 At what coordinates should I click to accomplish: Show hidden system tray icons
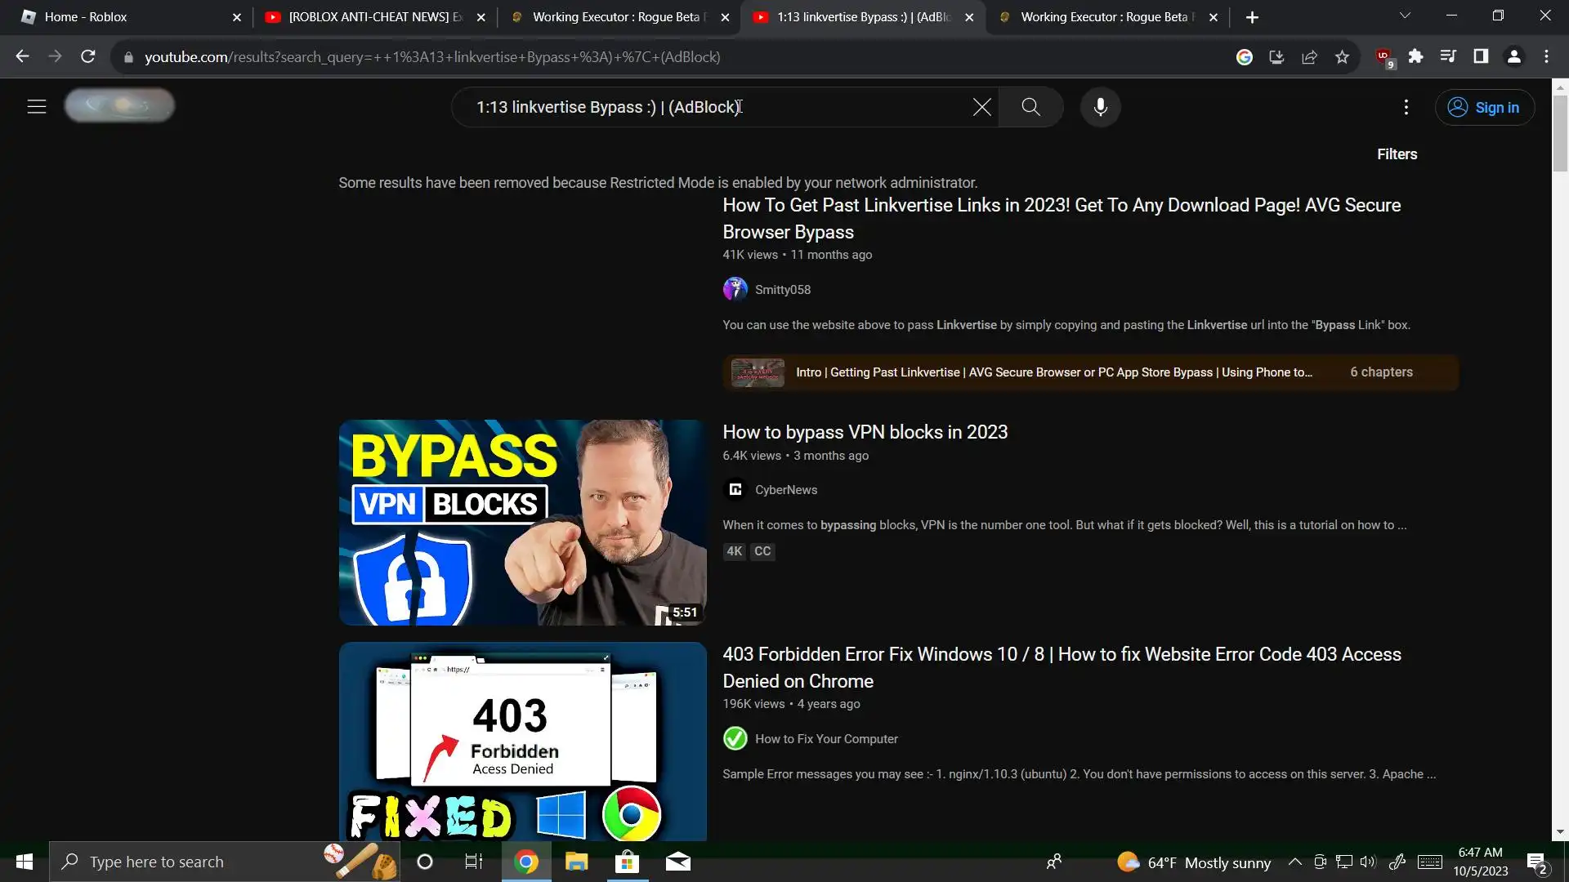pyautogui.click(x=1294, y=862)
